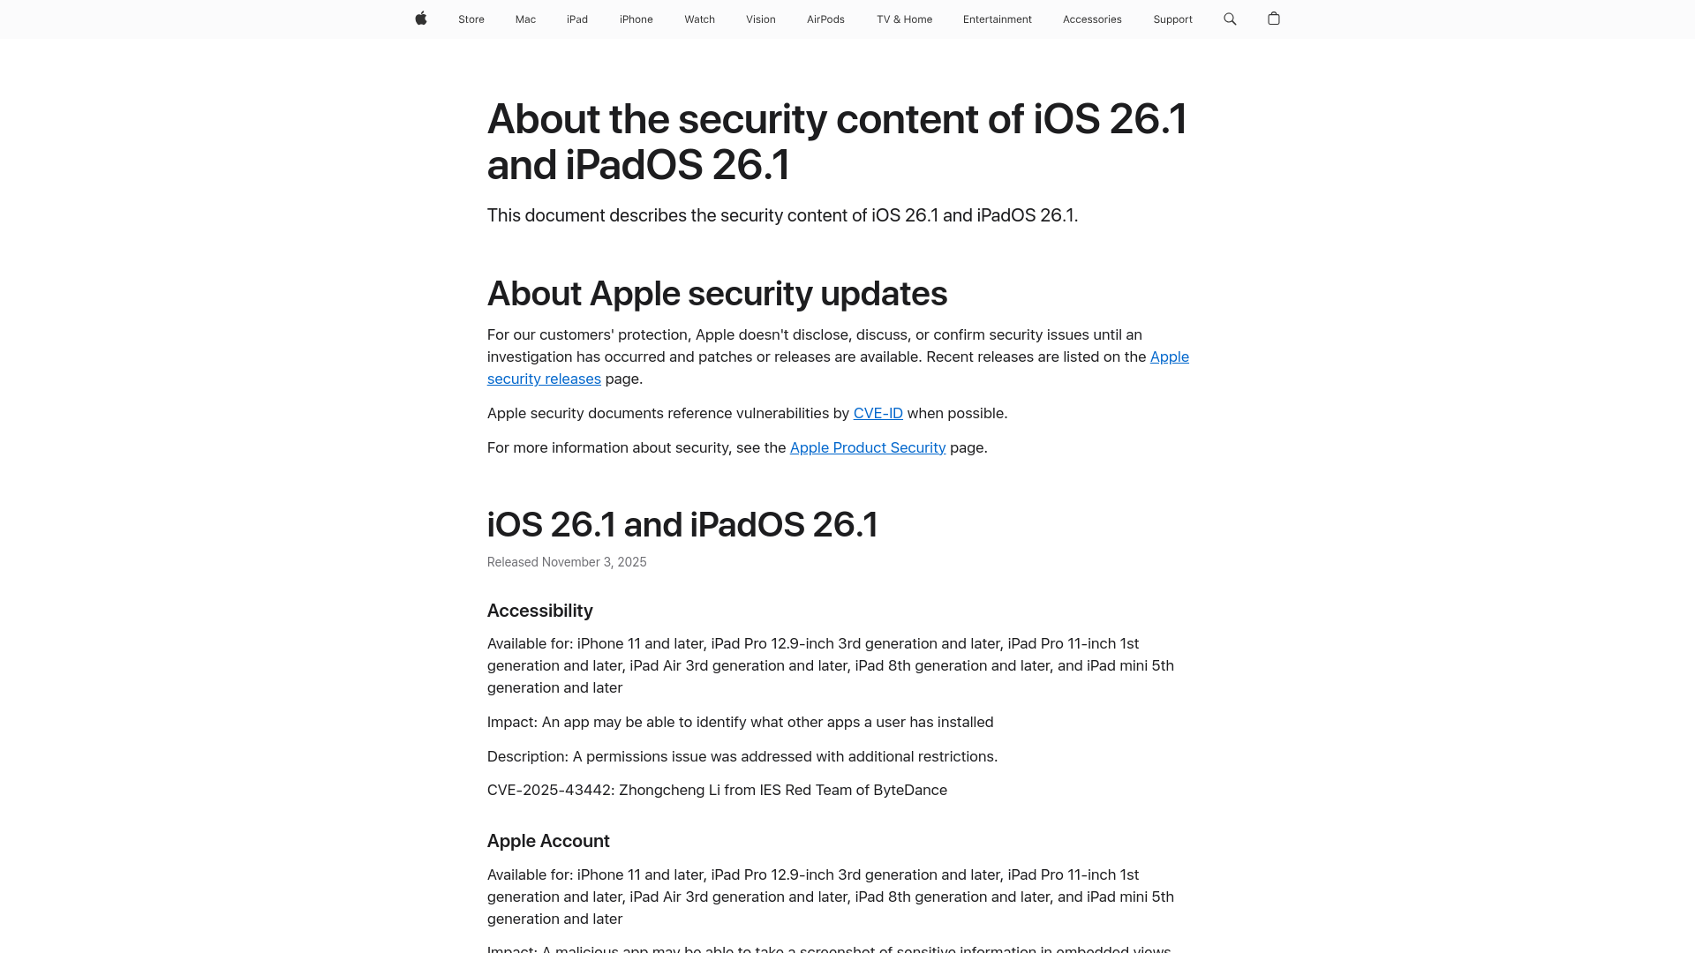Screen dimensions: 1695x953
Task: Open the search icon
Action: pos(1229,19)
